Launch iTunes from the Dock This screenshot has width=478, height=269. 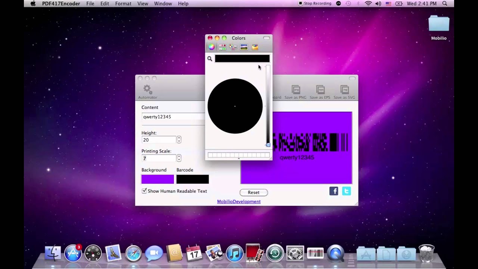235,253
